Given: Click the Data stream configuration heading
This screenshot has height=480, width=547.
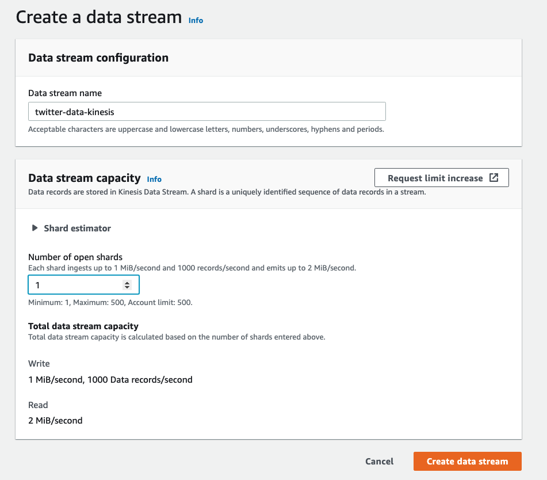Looking at the screenshot, I should (x=98, y=58).
